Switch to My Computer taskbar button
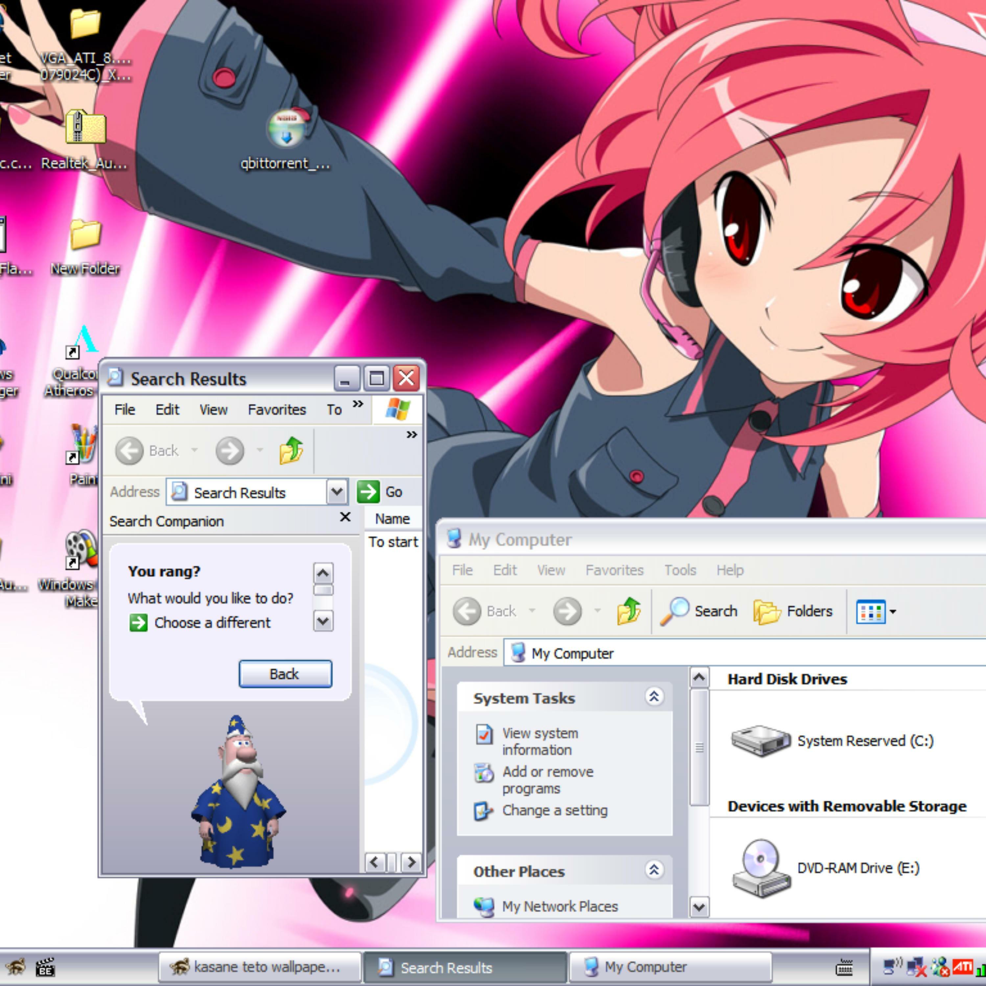986x986 pixels. [670, 967]
